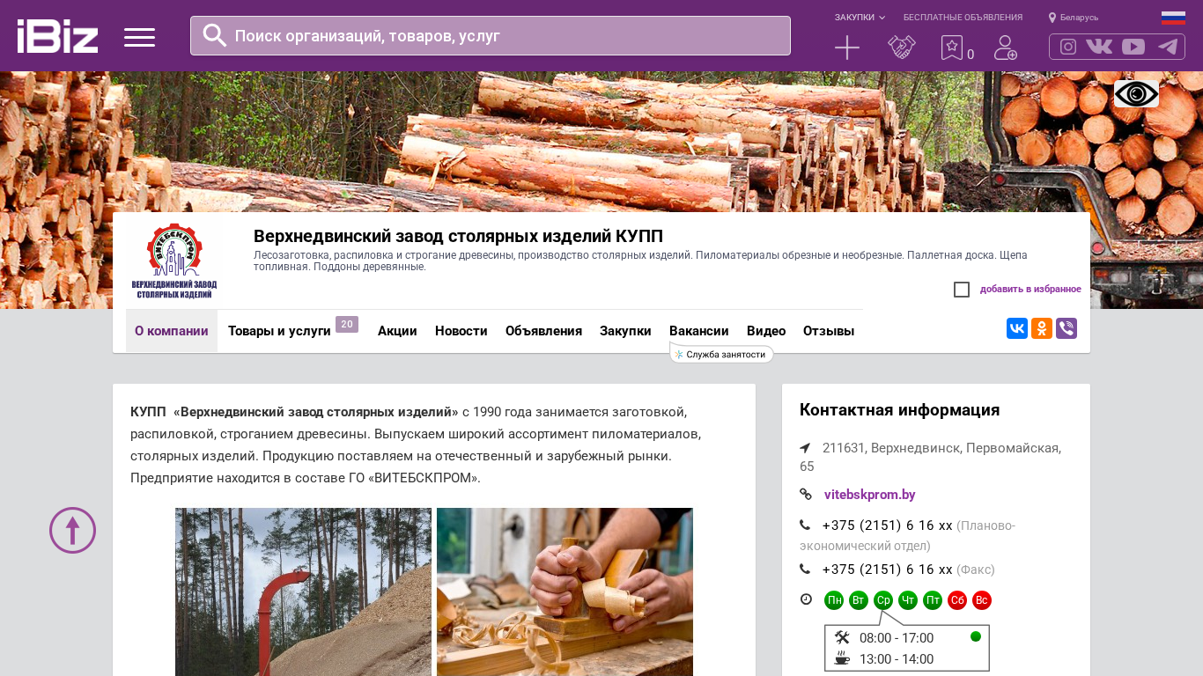Select Tuesday (Вт) in schedule

pyautogui.click(x=859, y=600)
